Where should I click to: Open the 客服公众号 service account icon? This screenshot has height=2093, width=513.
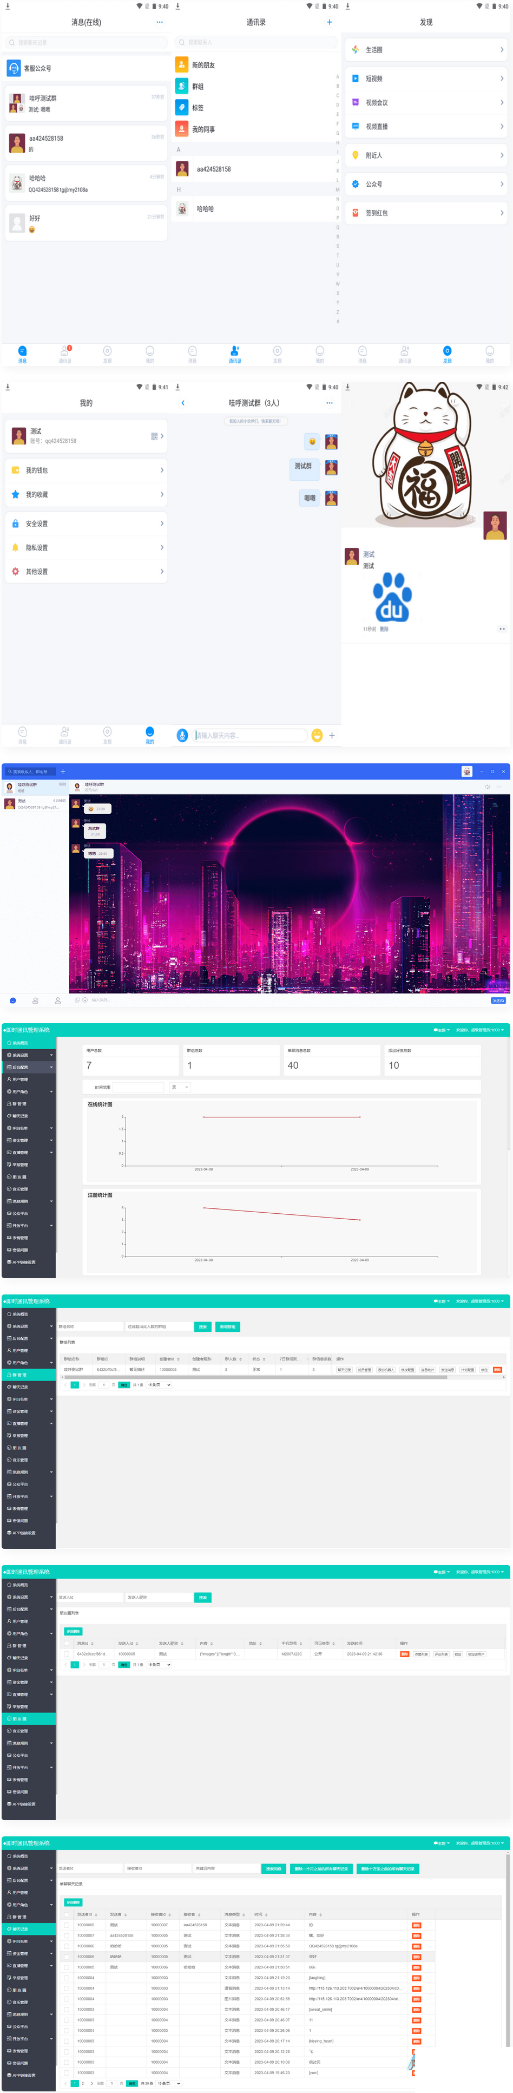(x=14, y=68)
